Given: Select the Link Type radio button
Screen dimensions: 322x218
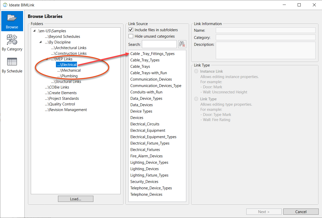Looking at the screenshot, I should (x=196, y=99).
